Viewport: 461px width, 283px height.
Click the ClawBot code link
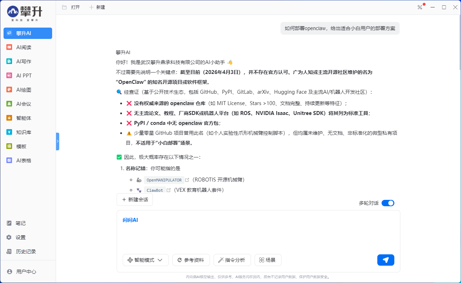[155, 190]
